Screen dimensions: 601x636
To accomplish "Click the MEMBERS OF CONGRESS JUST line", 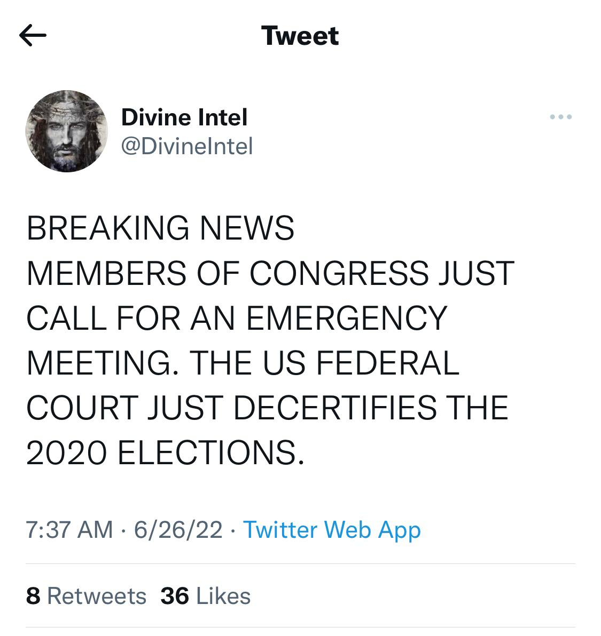I will [270, 273].
